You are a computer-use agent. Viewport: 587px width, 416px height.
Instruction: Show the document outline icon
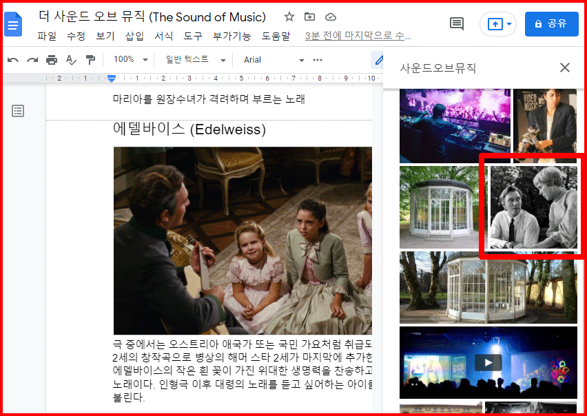18,111
